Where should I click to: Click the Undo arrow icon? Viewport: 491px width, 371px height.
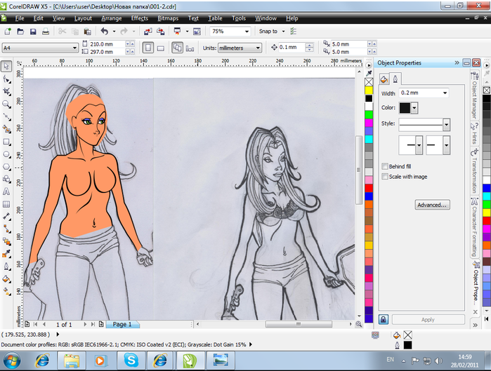pos(105,32)
